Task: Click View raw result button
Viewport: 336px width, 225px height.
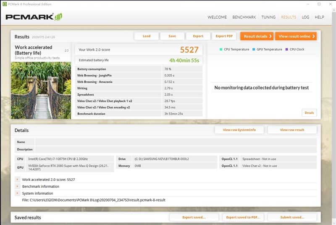Action: pyautogui.click(x=292, y=130)
